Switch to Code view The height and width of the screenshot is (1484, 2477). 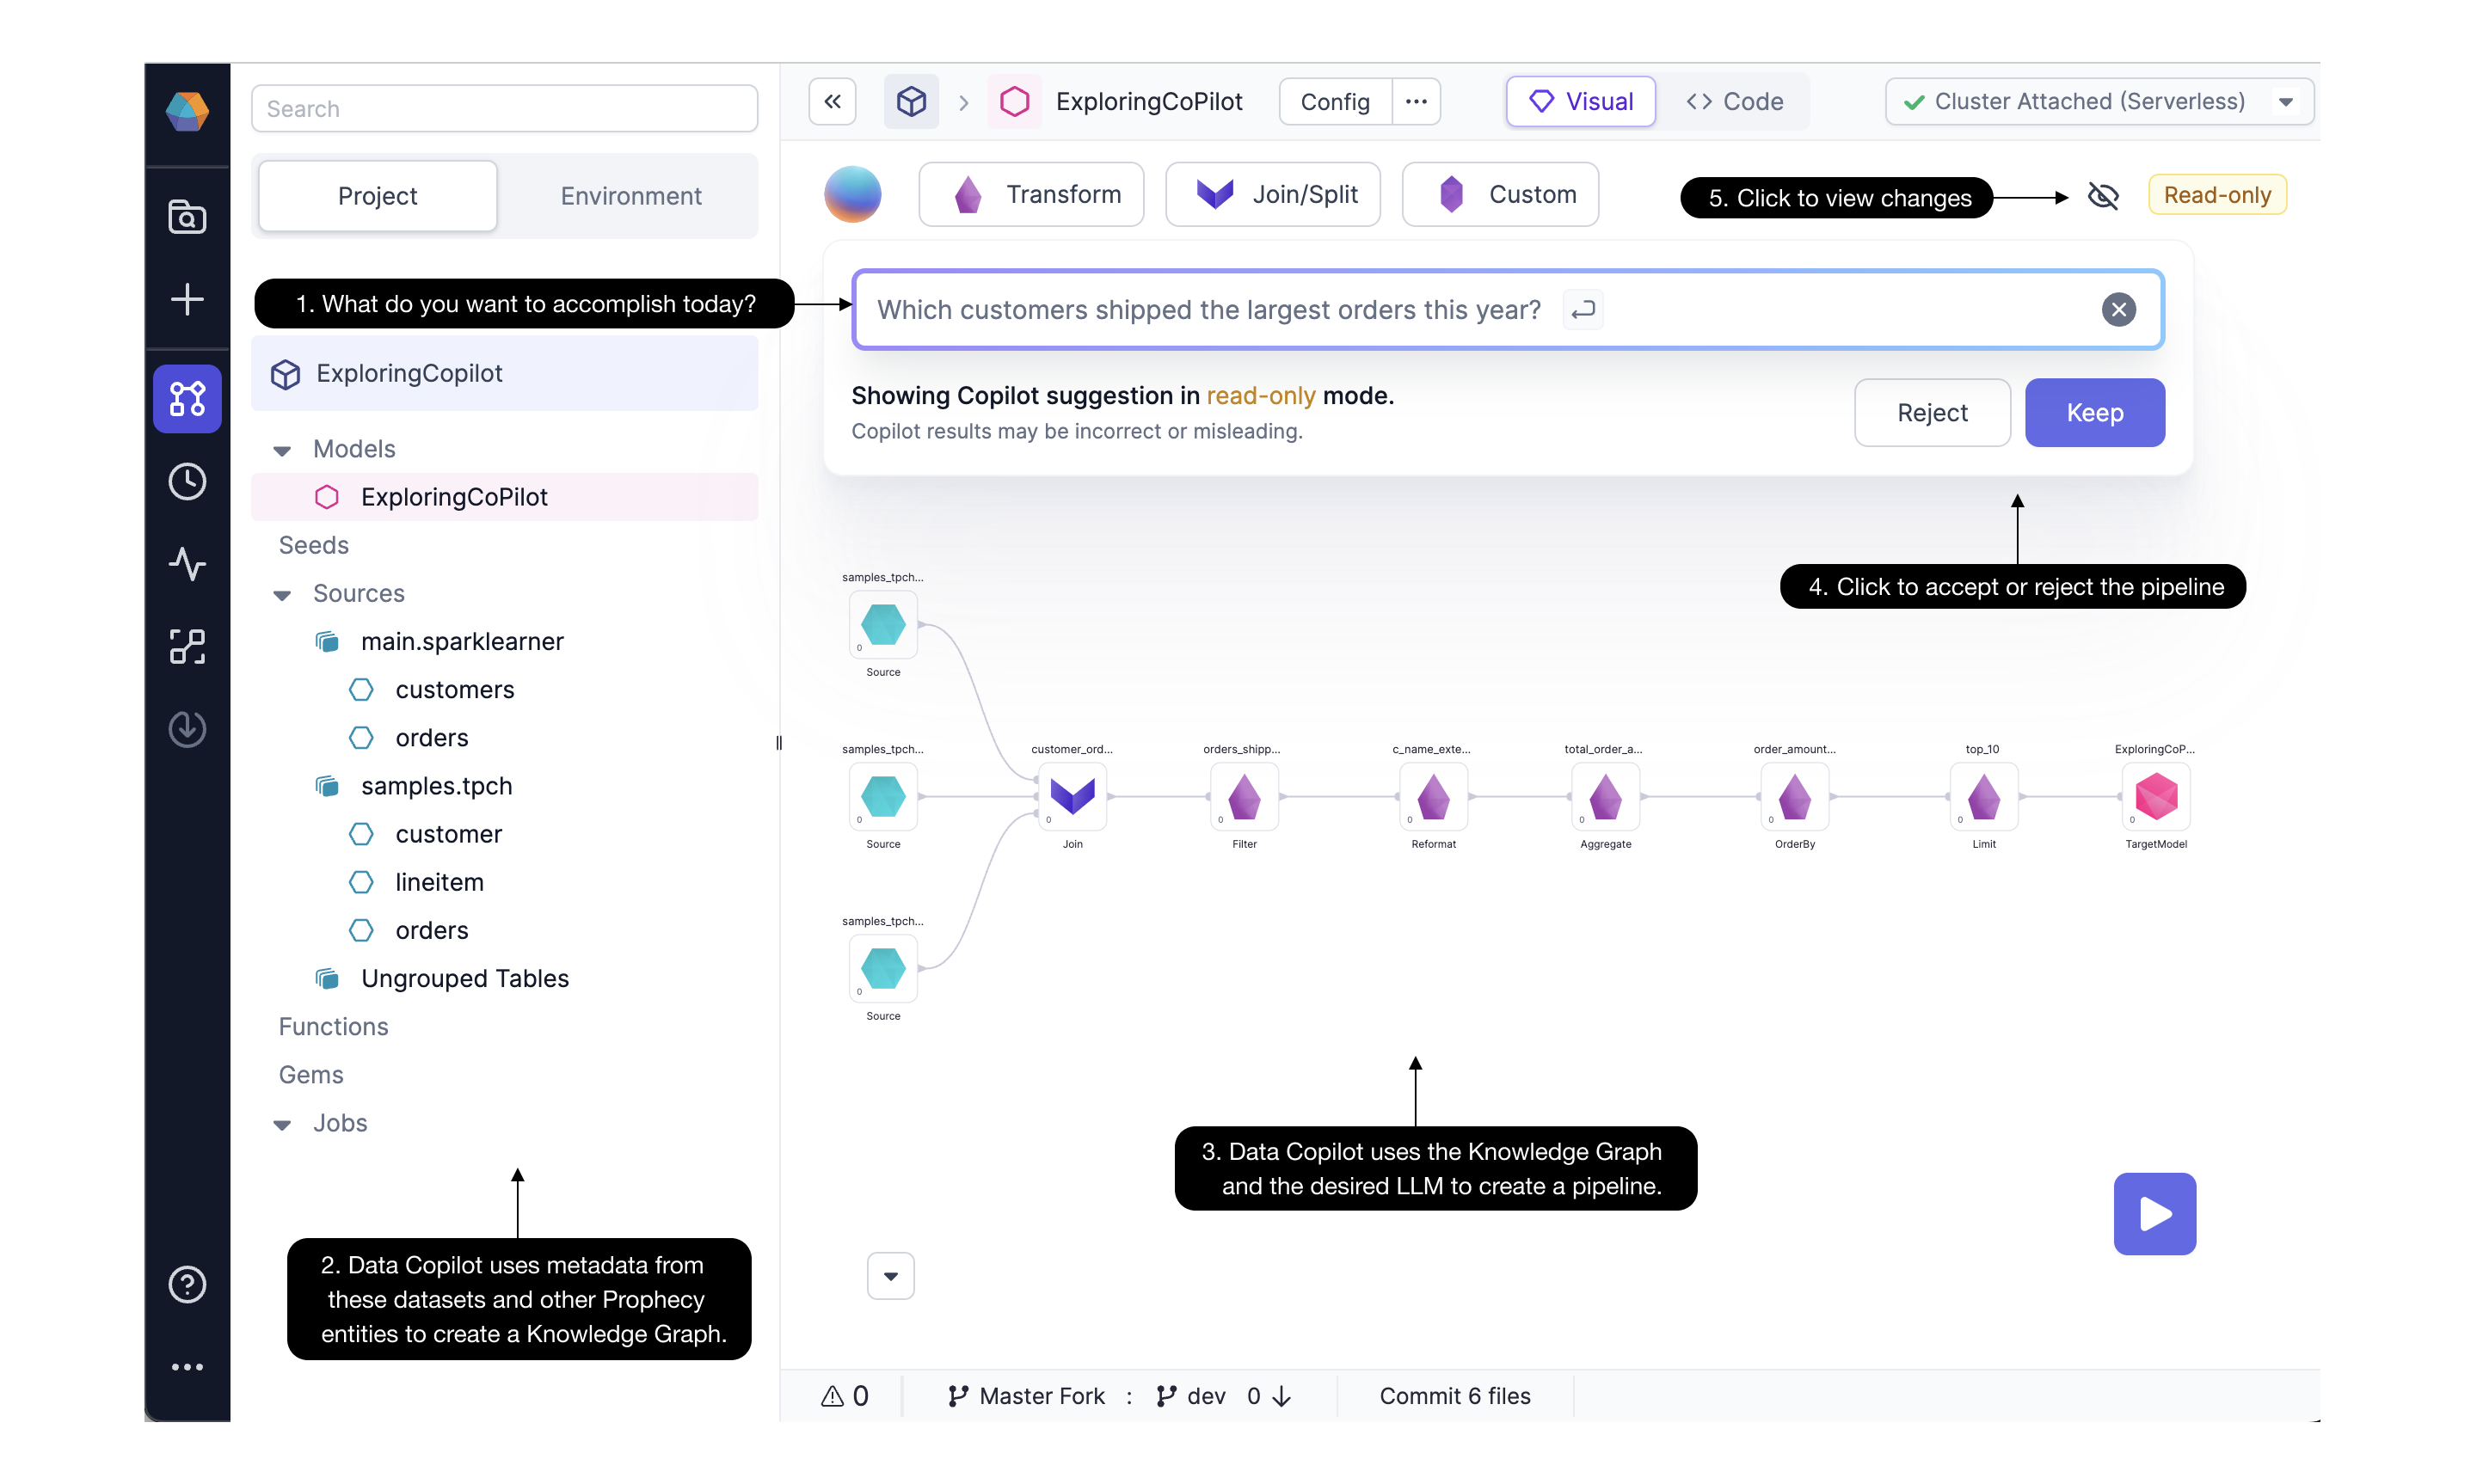coord(1734,102)
